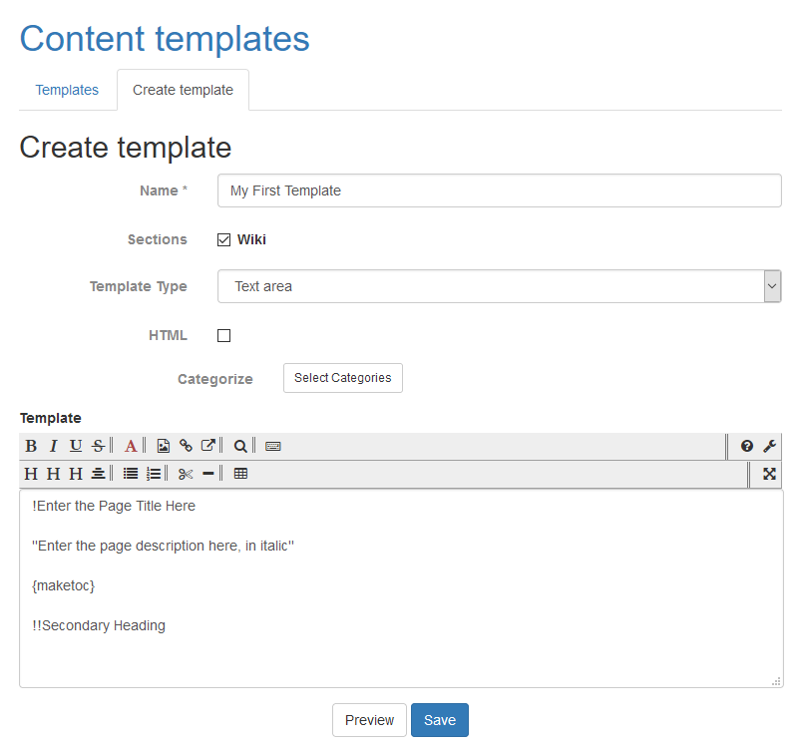The width and height of the screenshot is (800, 747).
Task: Apply bold formatting in the template editor
Action: (31, 446)
